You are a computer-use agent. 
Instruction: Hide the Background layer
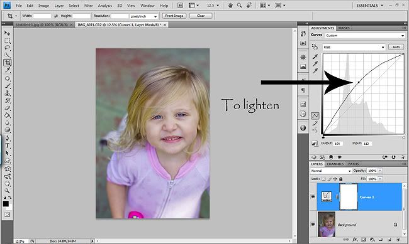pyautogui.click(x=313, y=224)
